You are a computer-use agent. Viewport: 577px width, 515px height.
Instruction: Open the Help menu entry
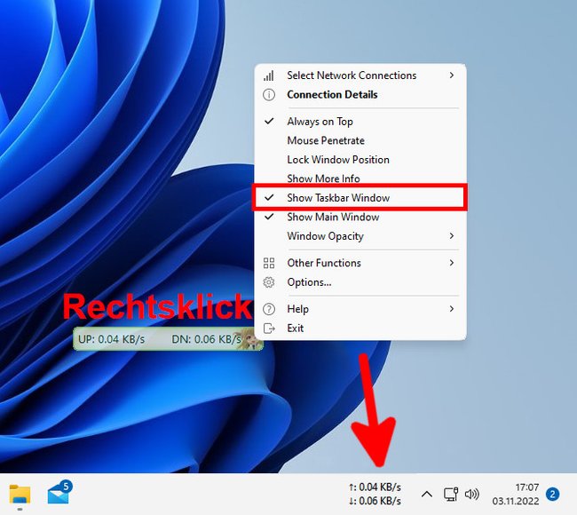pos(360,309)
